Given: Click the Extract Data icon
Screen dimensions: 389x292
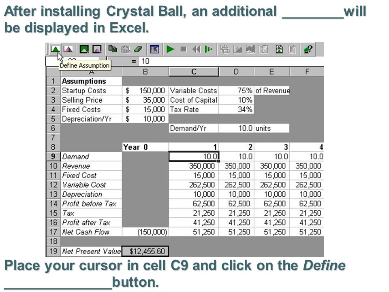Looking at the screenshot, I should [x=292, y=49].
